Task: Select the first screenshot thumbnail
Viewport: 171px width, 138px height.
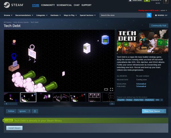Action: [12, 97]
